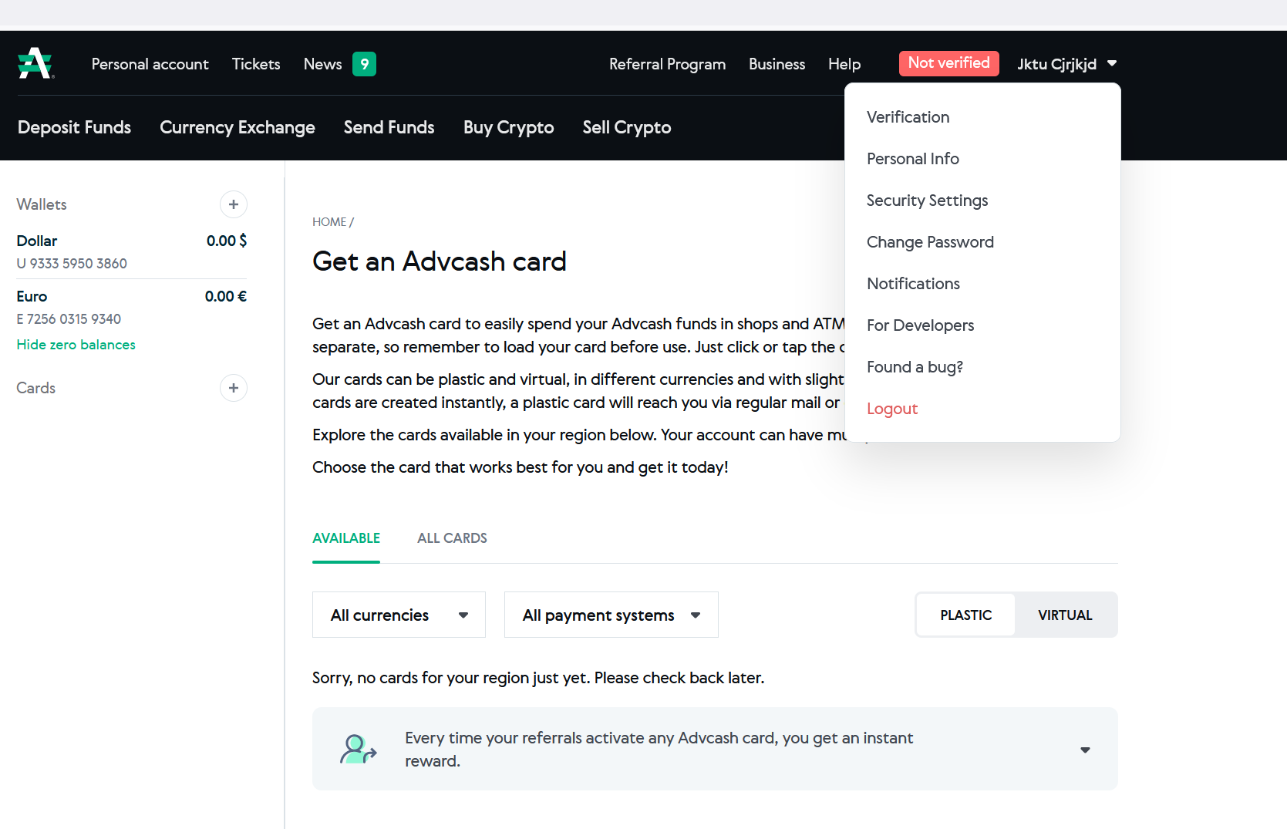Click Logout in user menu
The image size is (1287, 829).
coord(892,409)
